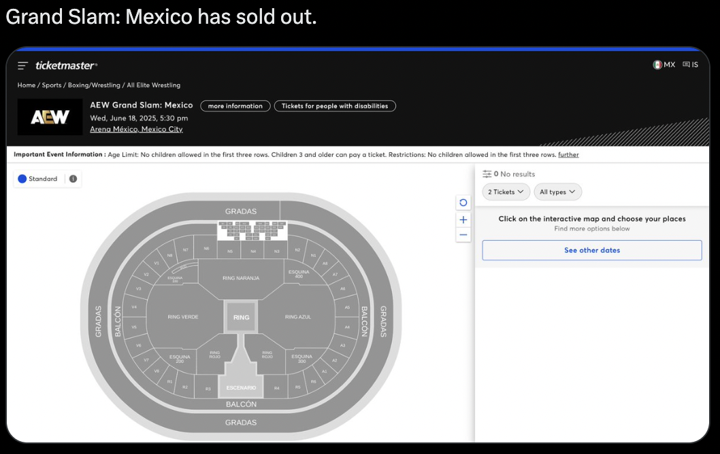Follow the Arena México, Mexico City link

[x=136, y=129]
